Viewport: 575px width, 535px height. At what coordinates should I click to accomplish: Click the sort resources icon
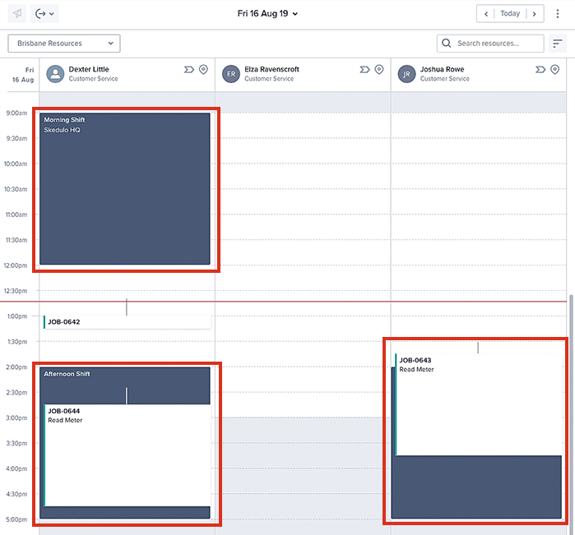(x=557, y=44)
